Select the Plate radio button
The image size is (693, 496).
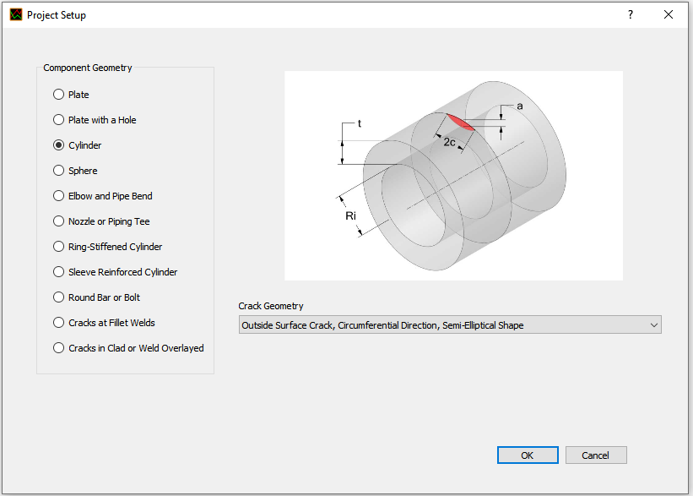(x=59, y=95)
